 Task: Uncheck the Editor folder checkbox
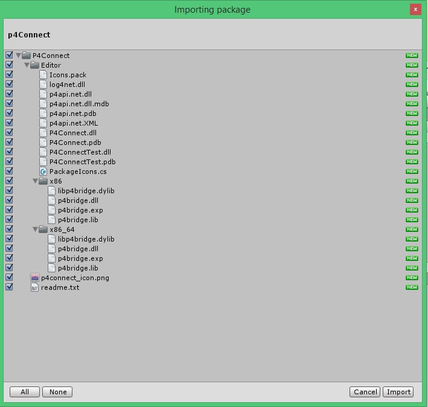[9, 65]
